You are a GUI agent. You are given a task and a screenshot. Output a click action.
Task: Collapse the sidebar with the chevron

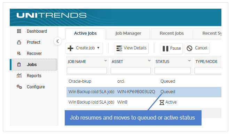pos(58,41)
